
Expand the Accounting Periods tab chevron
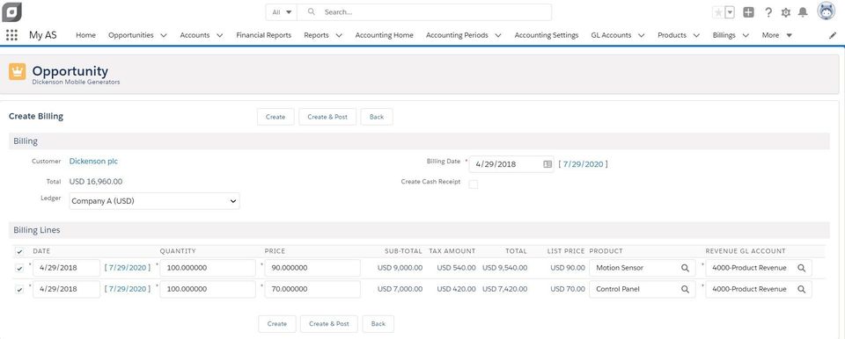[x=498, y=35]
